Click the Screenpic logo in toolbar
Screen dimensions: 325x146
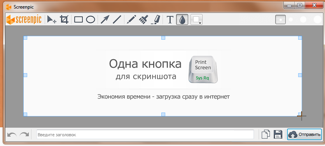point(24,19)
